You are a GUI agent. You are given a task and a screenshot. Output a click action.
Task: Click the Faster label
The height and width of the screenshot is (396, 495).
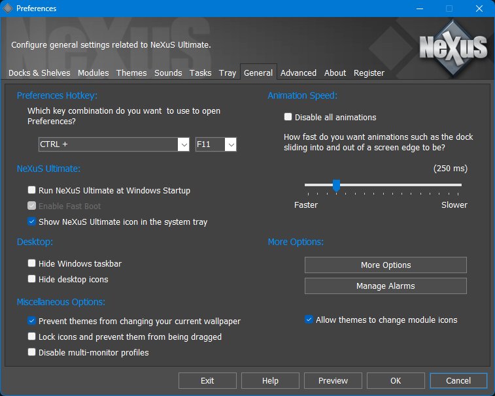(306, 205)
